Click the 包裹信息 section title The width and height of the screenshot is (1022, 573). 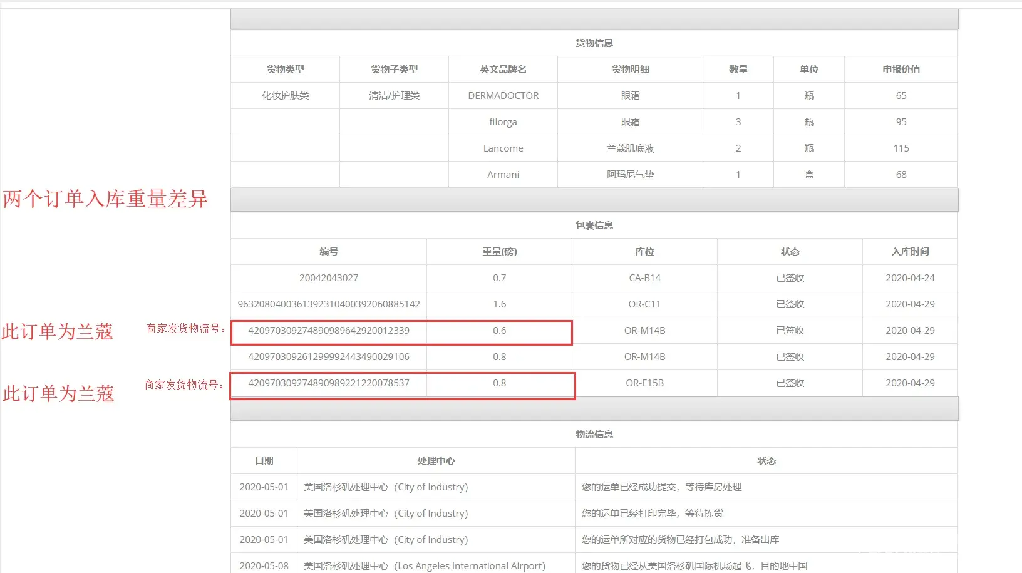[594, 225]
